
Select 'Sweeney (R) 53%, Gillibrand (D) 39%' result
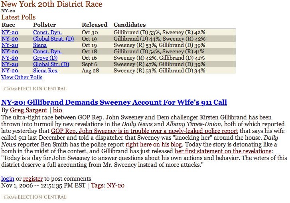160,45
